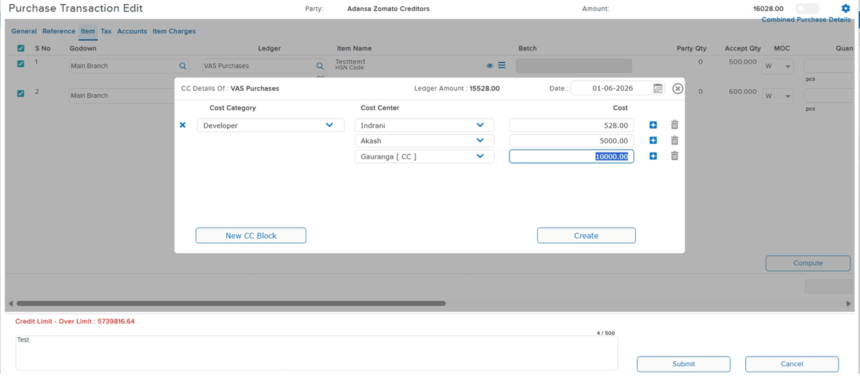Viewport: 860px width, 381px height.
Task: Expand the Akash cost center dropdown
Action: click(480, 141)
